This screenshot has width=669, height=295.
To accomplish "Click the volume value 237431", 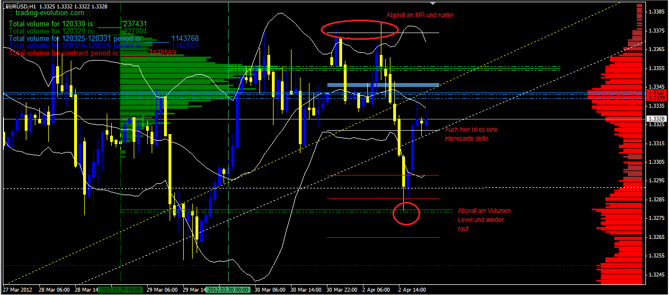I will point(135,24).
